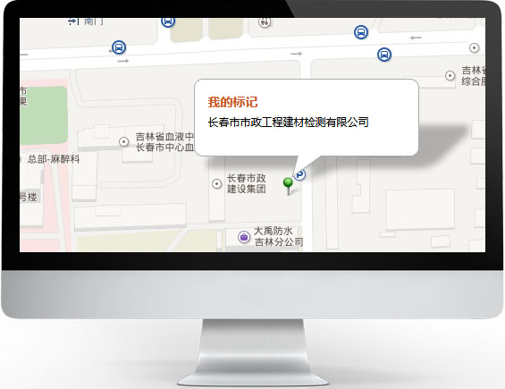This screenshot has width=505, height=389.
Task: Click the 总部-麻醉科 map label
Action: [x=54, y=159]
